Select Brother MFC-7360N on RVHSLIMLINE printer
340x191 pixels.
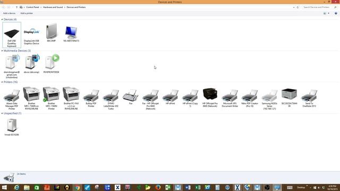pos(31,98)
